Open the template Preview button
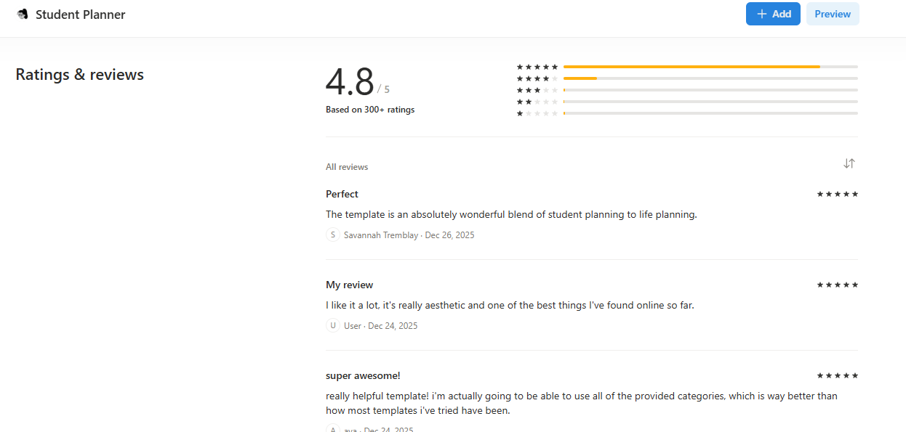The image size is (906, 432). pos(833,14)
